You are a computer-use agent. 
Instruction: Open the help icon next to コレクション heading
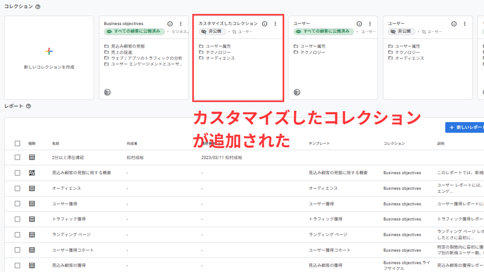coord(38,7)
